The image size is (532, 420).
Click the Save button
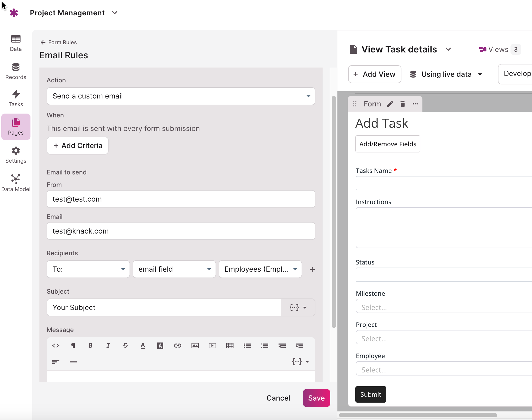coord(316,398)
